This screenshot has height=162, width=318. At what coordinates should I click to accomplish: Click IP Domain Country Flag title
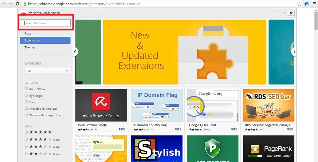pos(150,125)
